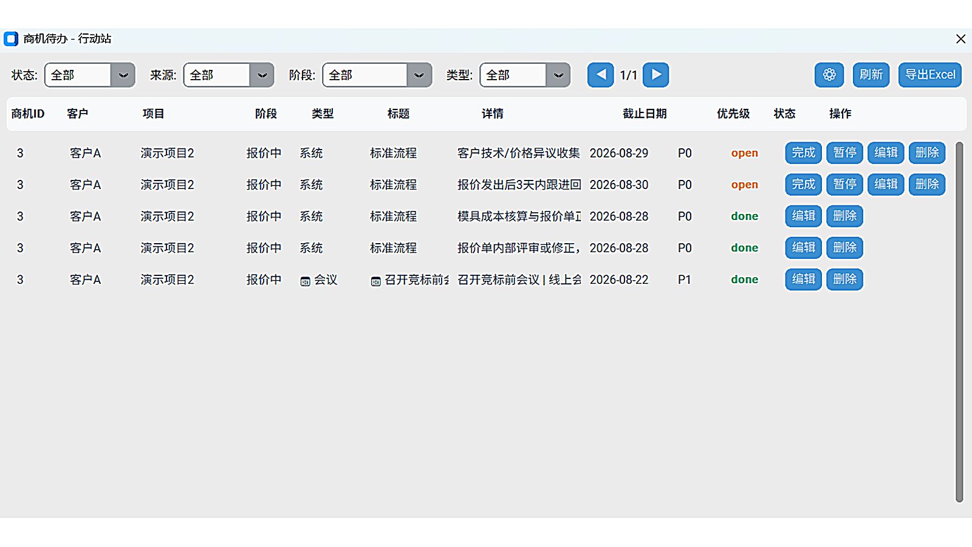Viewport: 972px width, 547px height.
Task: Pause the 客户技术/价格异议收集 task with 暂停
Action: [845, 153]
